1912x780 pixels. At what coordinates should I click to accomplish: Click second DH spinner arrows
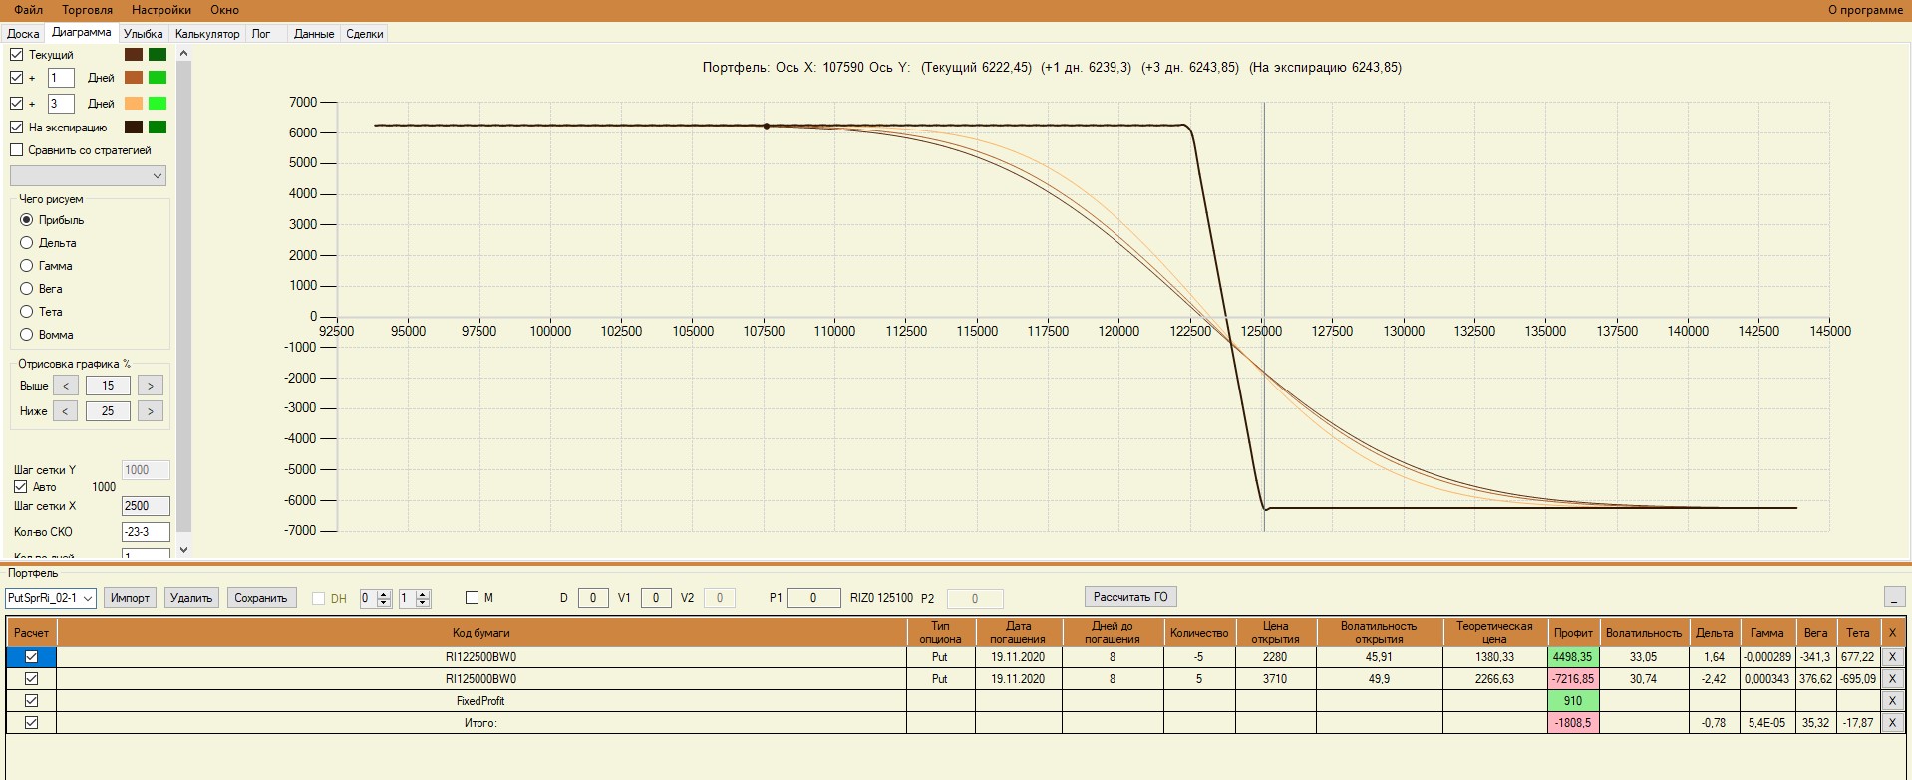pos(423,598)
